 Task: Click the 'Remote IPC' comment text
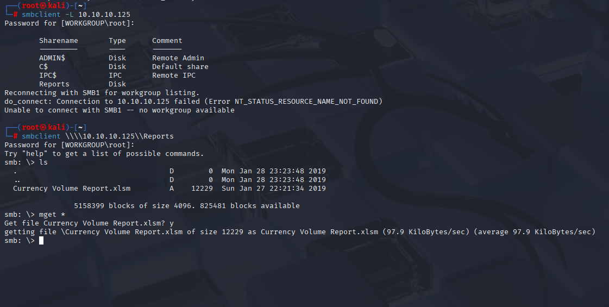point(174,76)
